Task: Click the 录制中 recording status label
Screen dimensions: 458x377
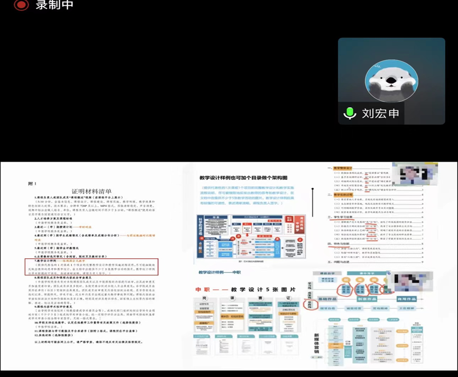Action: click(54, 5)
